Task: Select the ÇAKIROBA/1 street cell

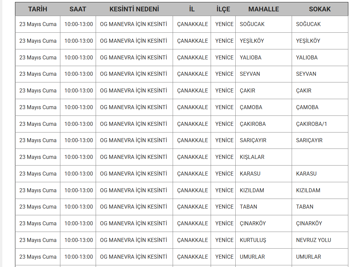Action: (x=311, y=124)
